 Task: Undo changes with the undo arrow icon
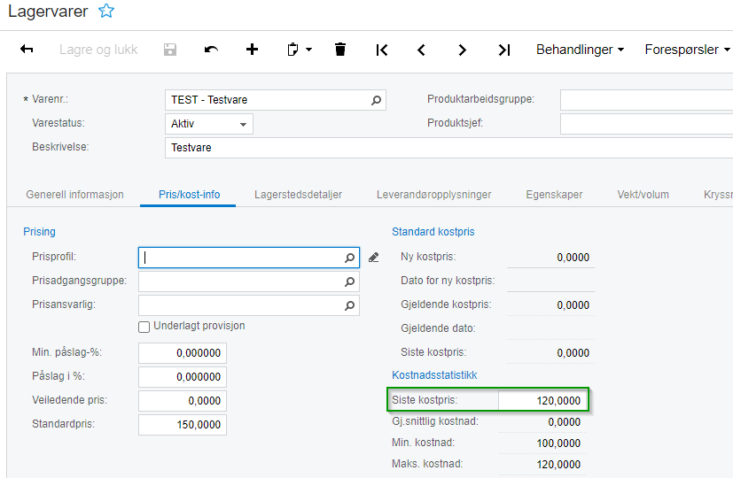211,49
